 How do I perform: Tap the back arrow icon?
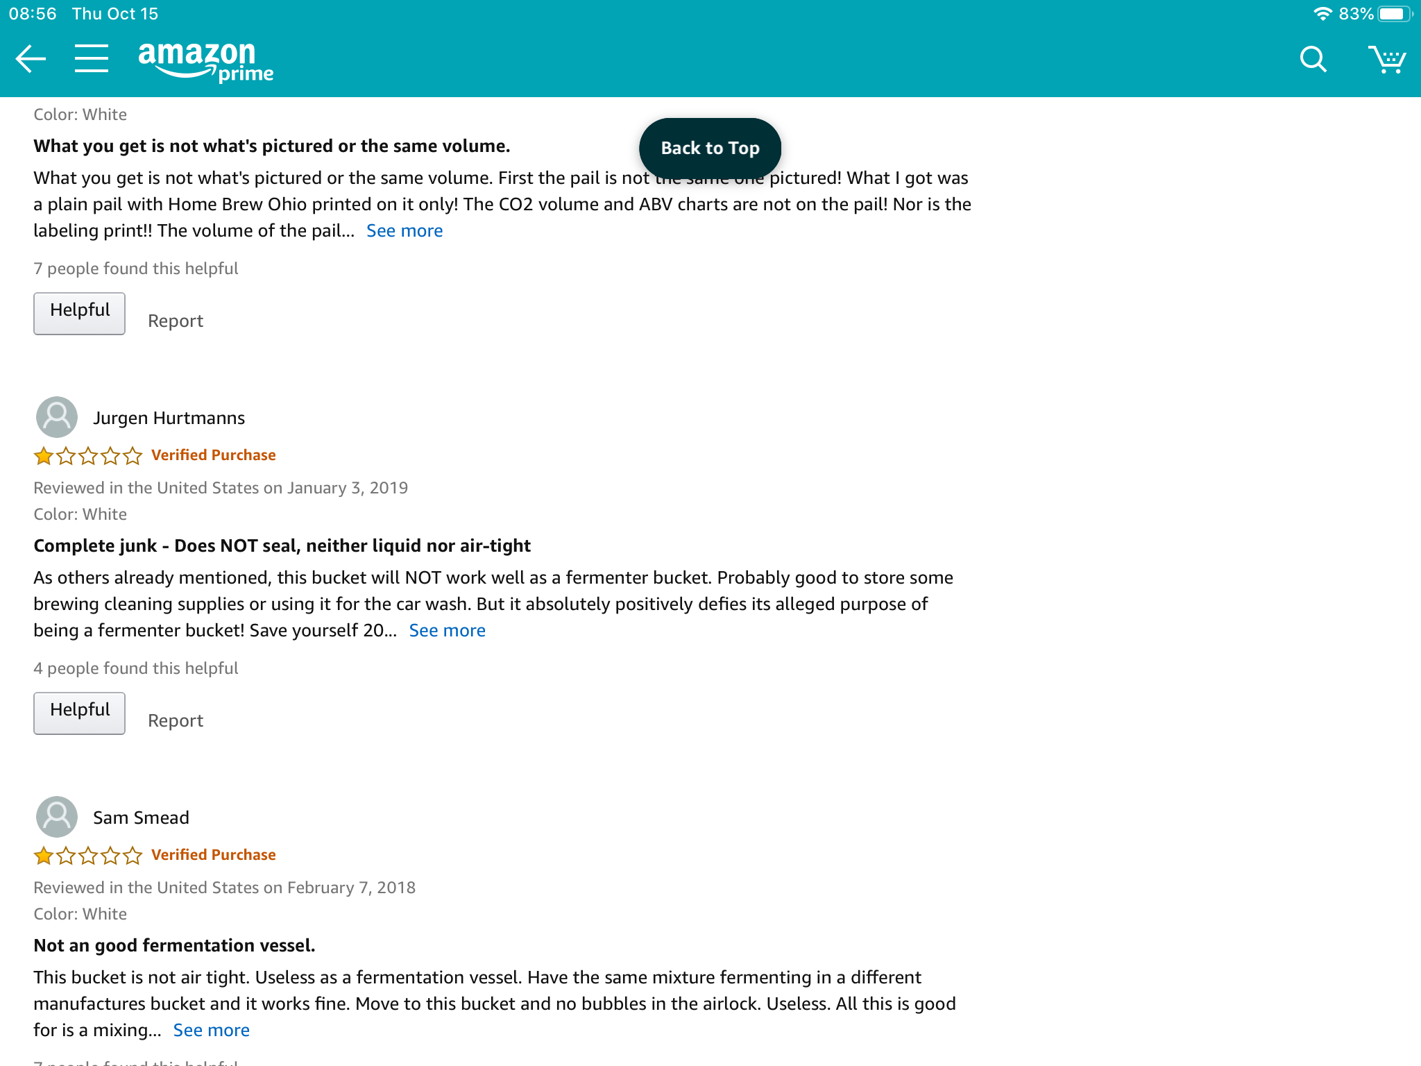(x=31, y=59)
